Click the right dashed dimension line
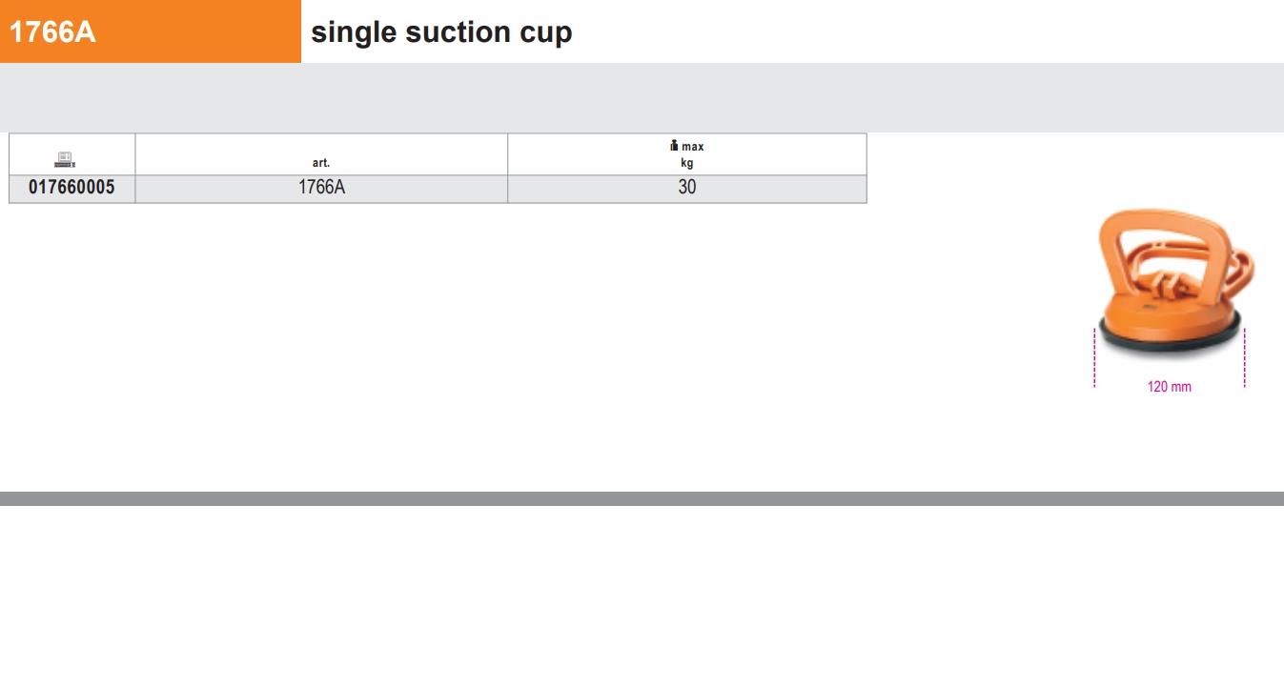The height and width of the screenshot is (687, 1284). [1245, 358]
